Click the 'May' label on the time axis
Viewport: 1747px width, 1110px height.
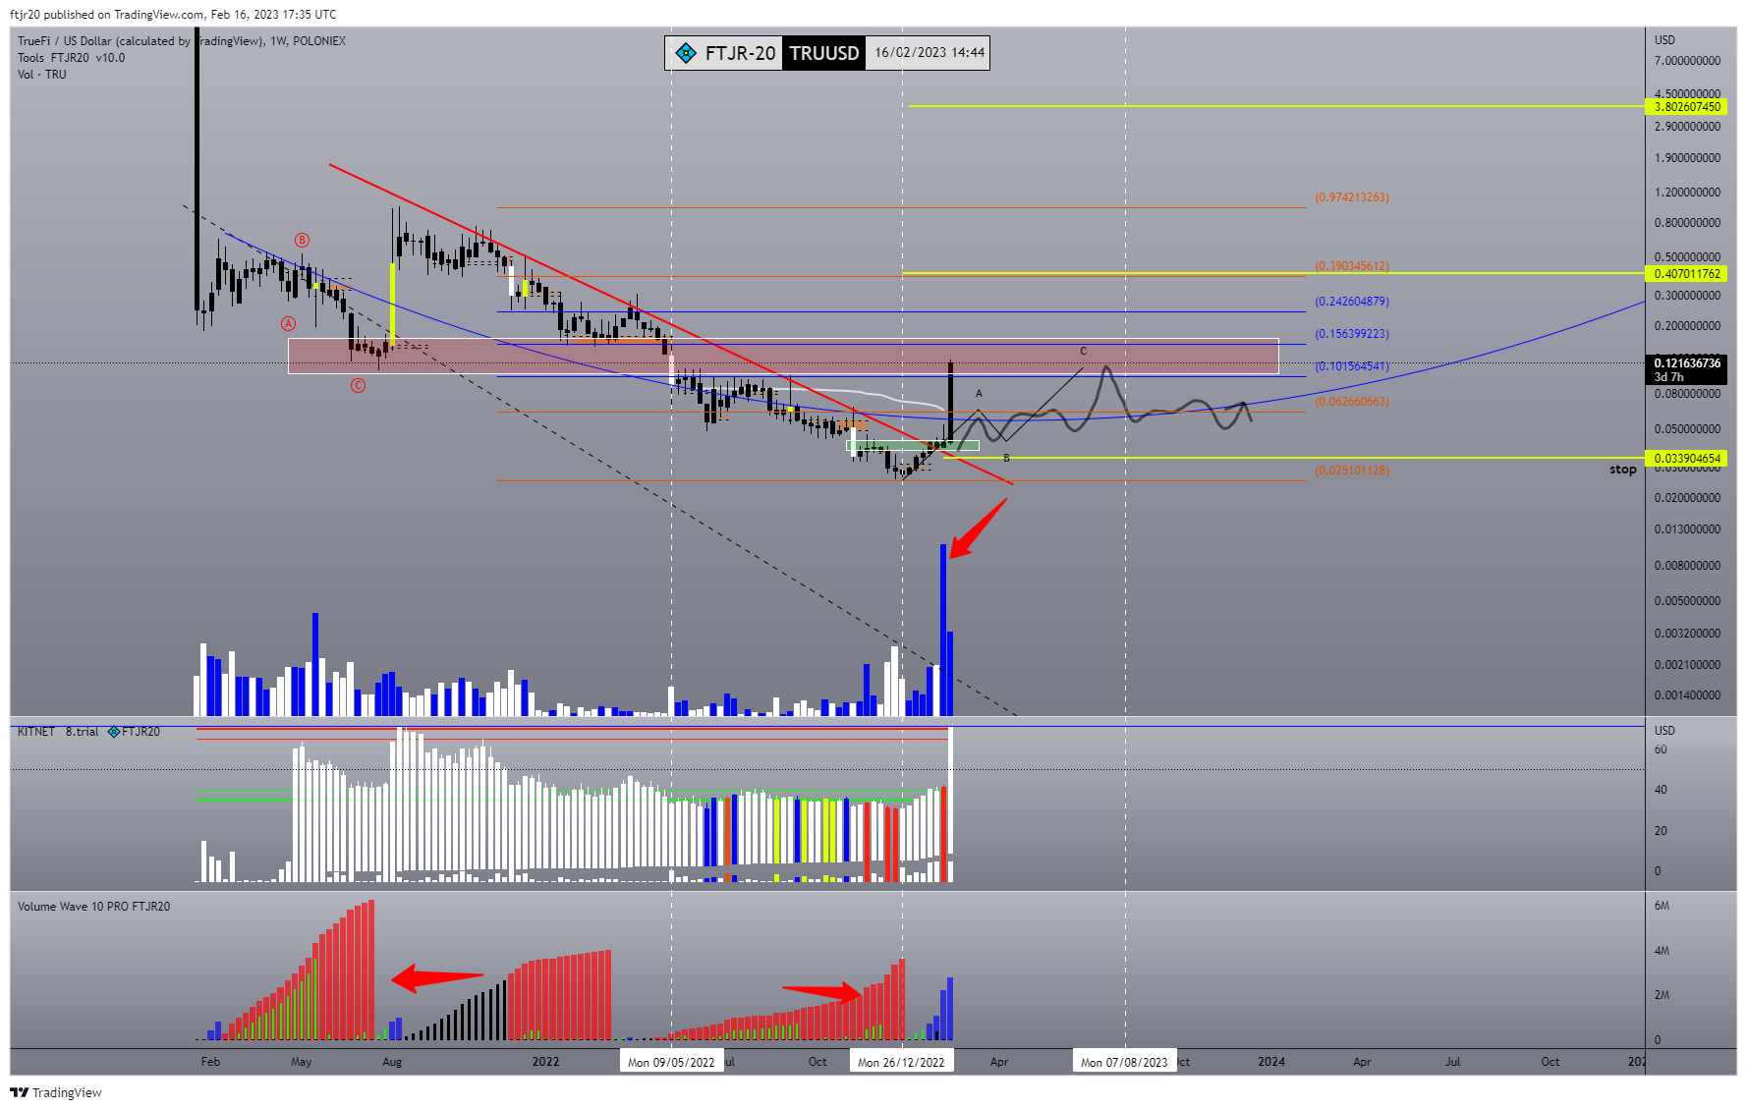302,1062
